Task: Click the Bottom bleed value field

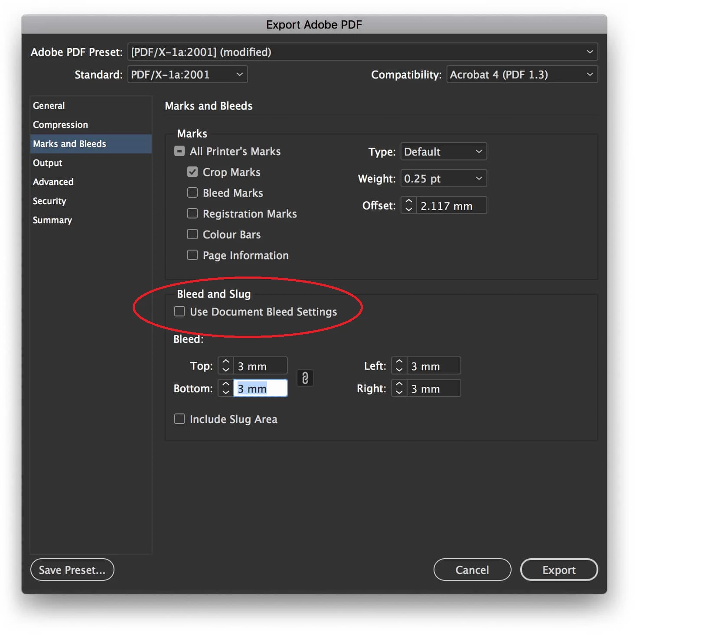Action: 261,388
